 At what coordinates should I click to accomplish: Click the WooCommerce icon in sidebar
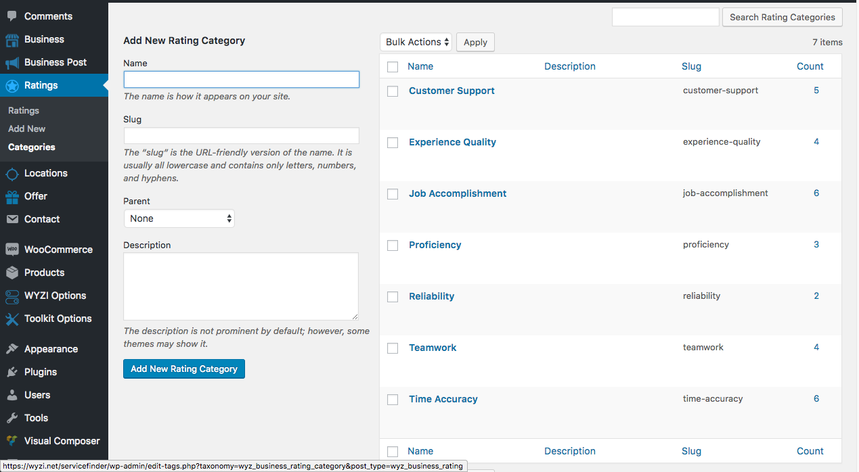click(x=12, y=250)
